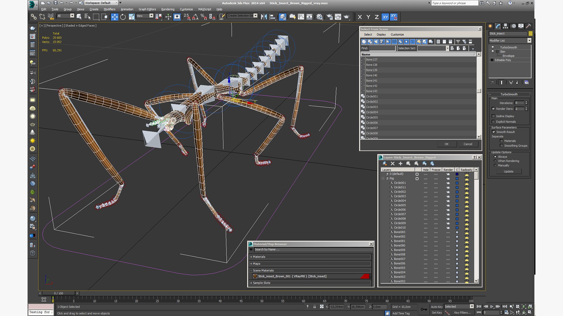
Task: Check Separate by Smoothing Groups
Action: (x=501, y=146)
